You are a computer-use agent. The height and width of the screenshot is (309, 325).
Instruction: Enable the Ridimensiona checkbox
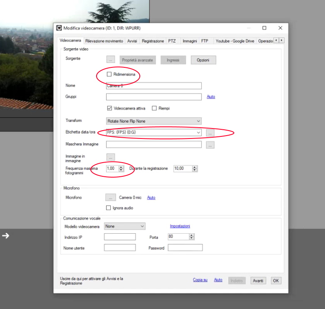[x=109, y=74]
